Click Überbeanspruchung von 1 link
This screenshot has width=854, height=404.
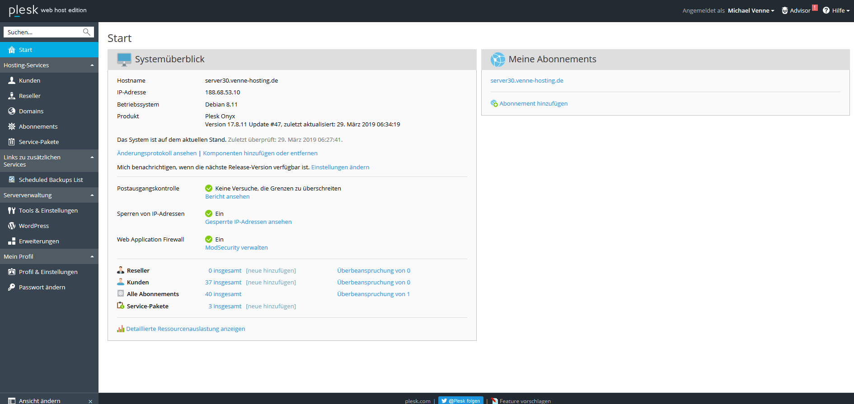[x=374, y=294]
